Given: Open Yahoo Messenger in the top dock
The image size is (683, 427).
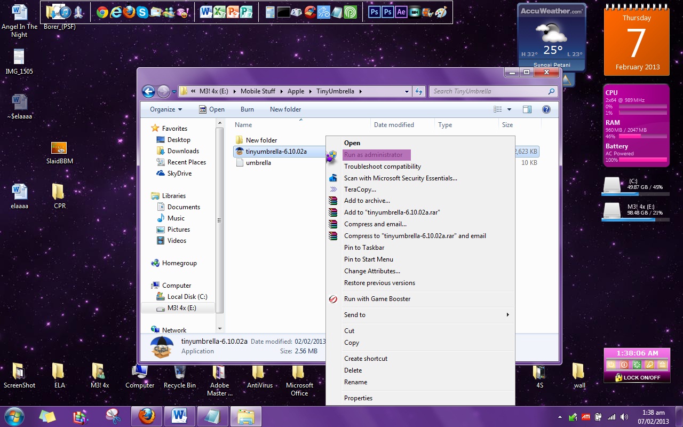Looking at the screenshot, I should tap(182, 12).
